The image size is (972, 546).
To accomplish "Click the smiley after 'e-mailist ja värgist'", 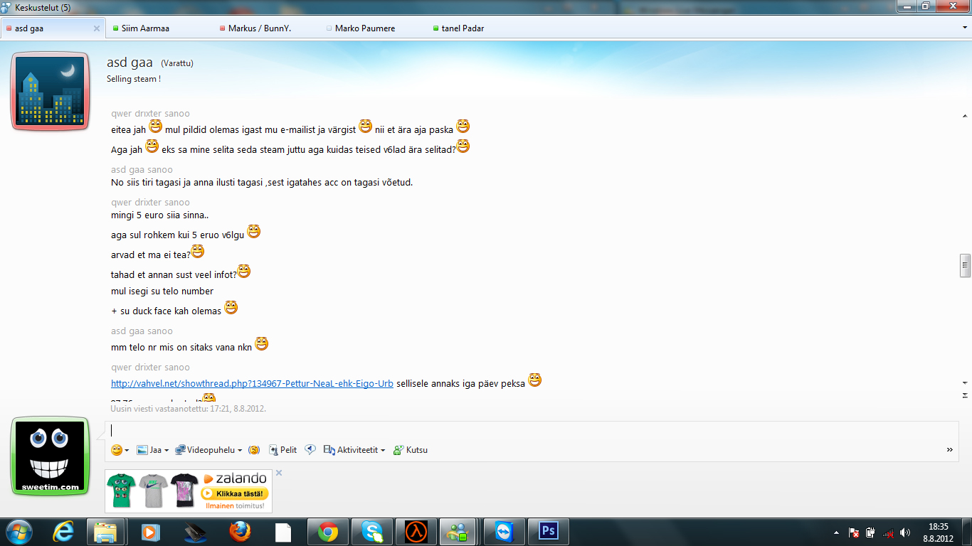I will click(365, 127).
